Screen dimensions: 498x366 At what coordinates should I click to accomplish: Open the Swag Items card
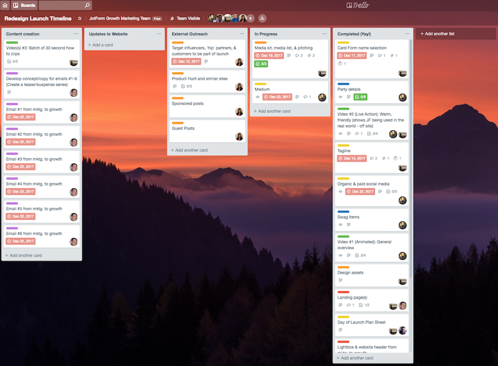[x=371, y=220]
